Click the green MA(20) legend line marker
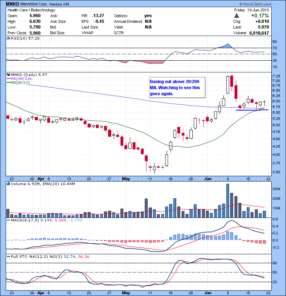Viewport: 286px width, 296px height. 8,83
